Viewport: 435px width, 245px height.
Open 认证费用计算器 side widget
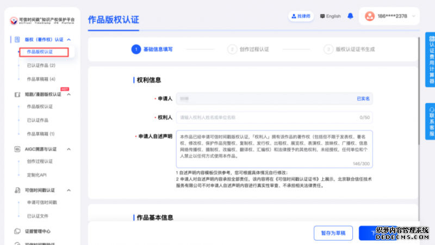(431, 60)
